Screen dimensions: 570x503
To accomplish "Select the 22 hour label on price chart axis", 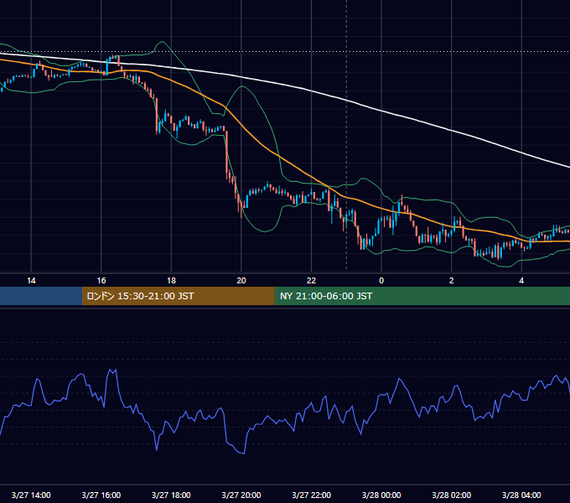I will (311, 281).
